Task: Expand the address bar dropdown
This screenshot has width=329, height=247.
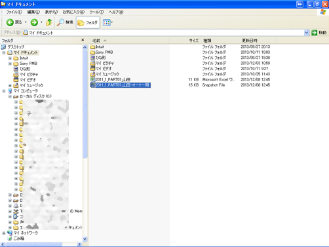Action: [307, 33]
